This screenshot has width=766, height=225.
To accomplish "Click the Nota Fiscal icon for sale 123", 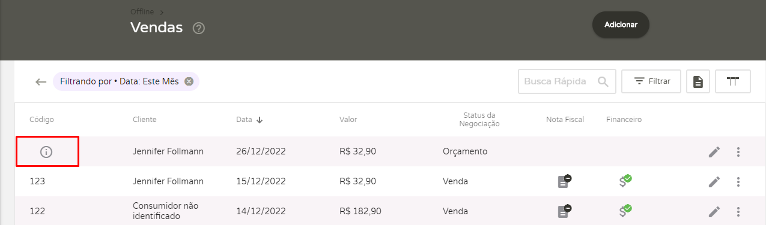I will point(564,181).
